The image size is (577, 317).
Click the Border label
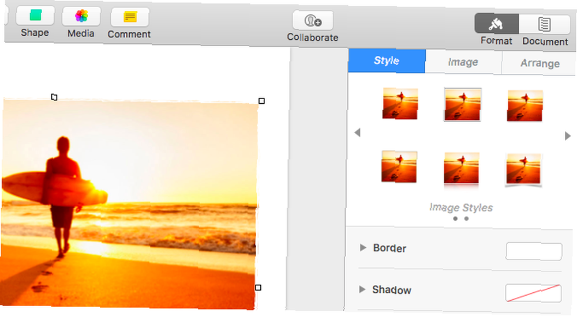tap(389, 248)
